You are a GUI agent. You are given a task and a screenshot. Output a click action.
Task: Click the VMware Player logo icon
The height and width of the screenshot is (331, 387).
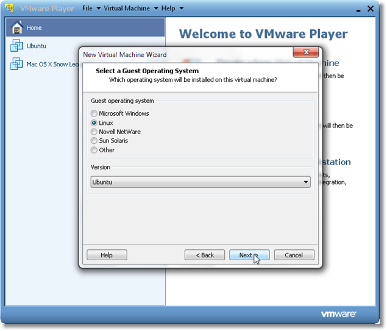[x=9, y=8]
